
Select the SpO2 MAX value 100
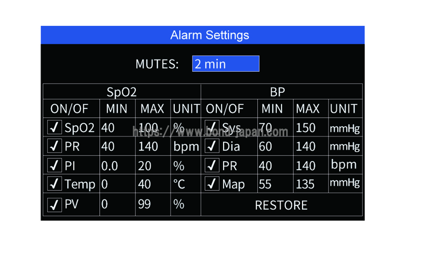[148, 127]
